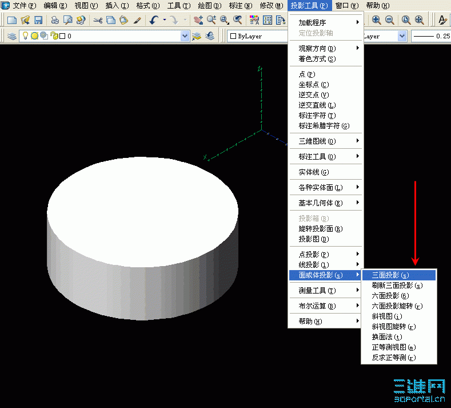Toggle layer 0 lock padlock
Screen dimensions: 451x408
click(54, 35)
